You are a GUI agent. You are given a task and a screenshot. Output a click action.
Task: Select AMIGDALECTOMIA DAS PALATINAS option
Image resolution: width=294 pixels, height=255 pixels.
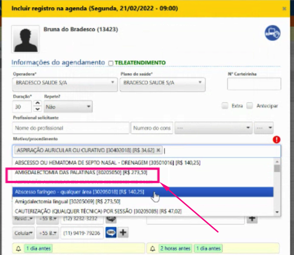coord(143,173)
